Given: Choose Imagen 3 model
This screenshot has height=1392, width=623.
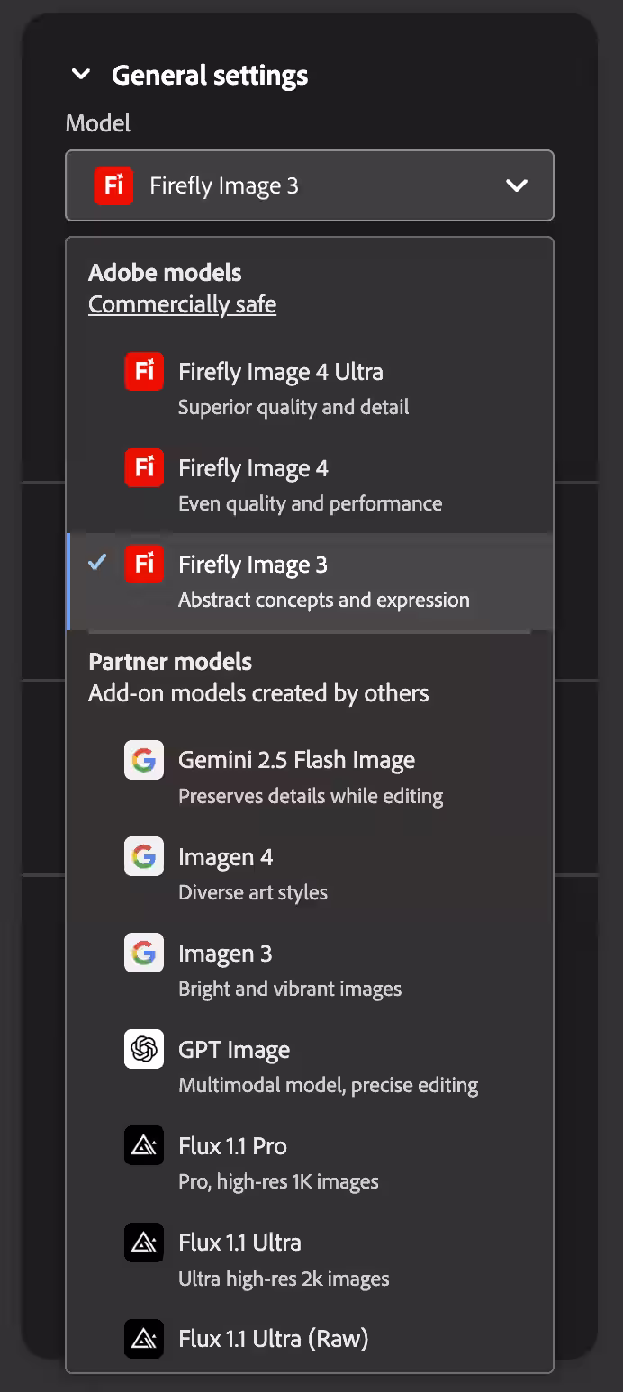Looking at the screenshot, I should (310, 969).
